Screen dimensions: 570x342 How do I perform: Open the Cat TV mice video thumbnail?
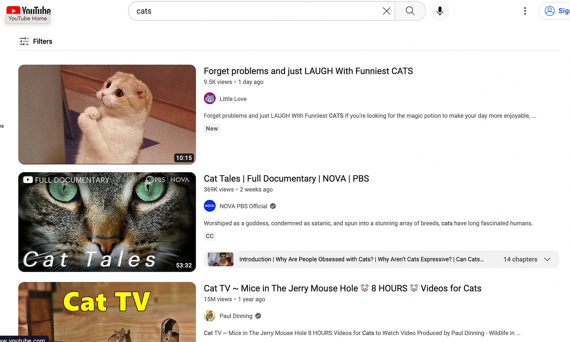(x=107, y=312)
